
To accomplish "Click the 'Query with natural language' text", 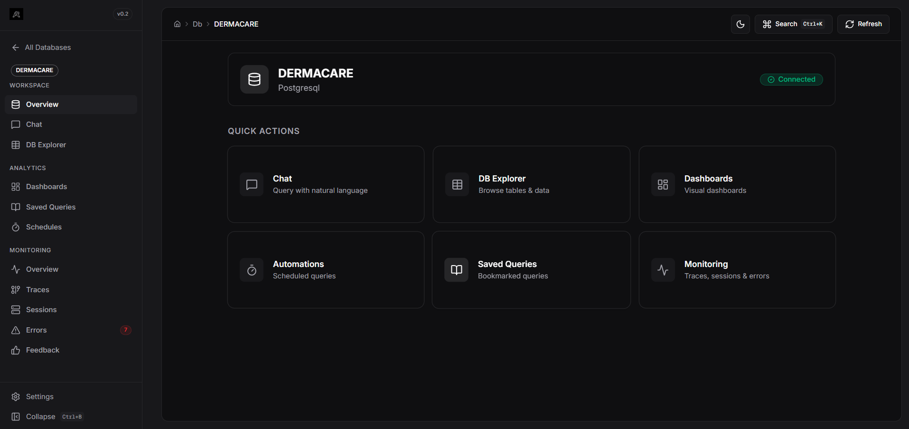I will point(320,191).
